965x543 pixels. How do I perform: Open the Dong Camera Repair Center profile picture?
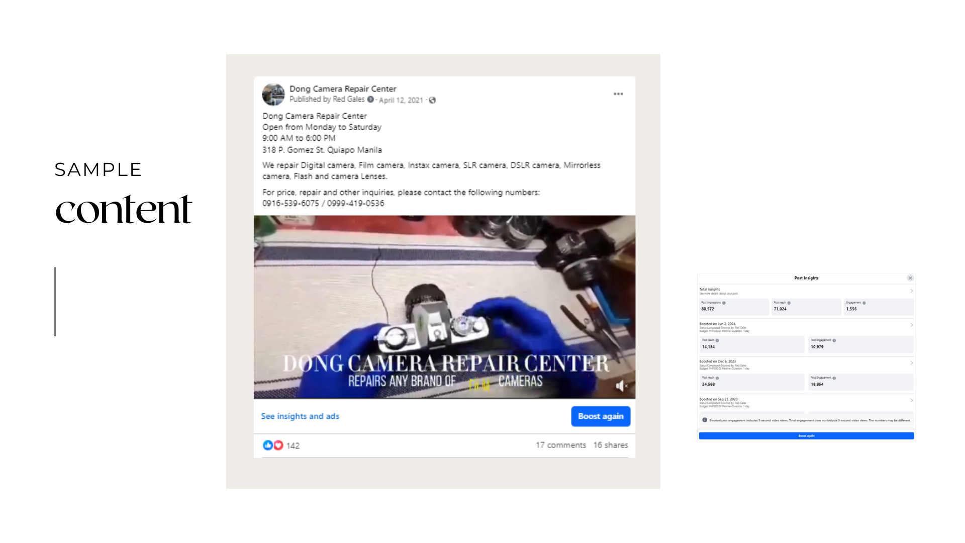pyautogui.click(x=273, y=95)
